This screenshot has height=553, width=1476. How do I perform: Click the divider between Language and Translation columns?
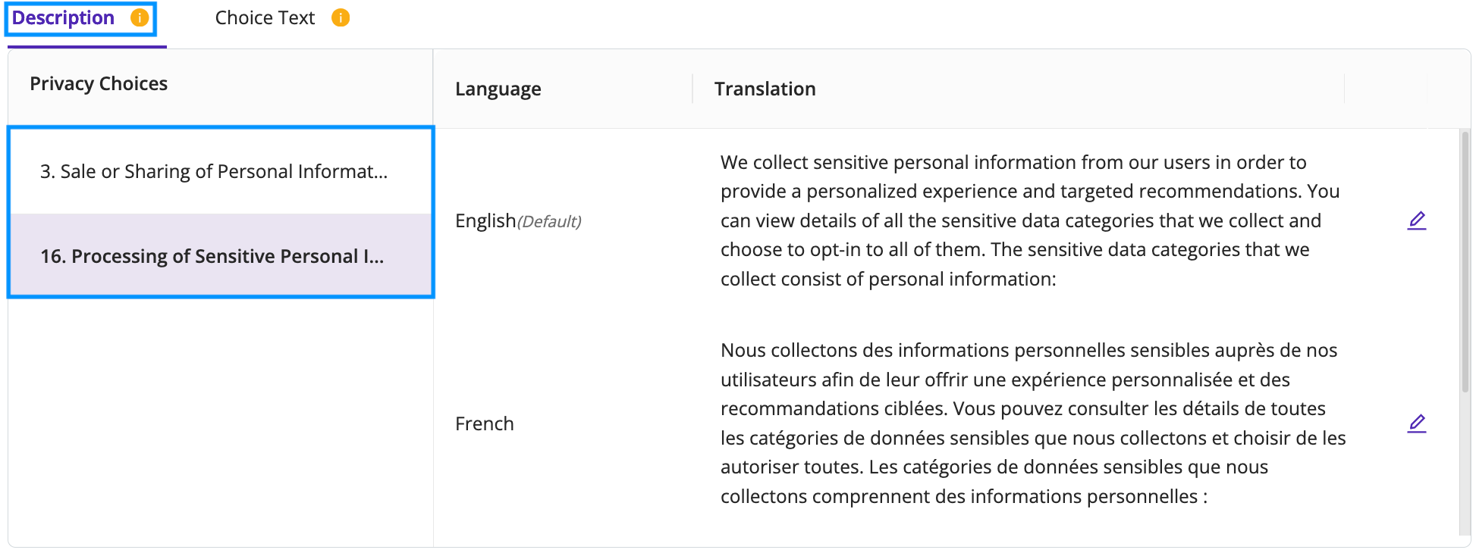(692, 89)
